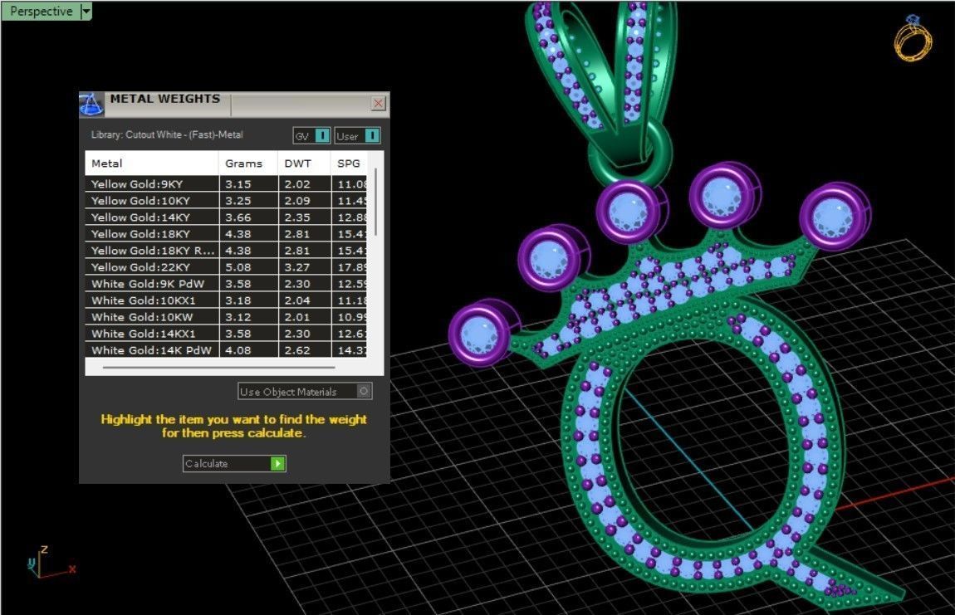
Task: Select the Yellow Gold:18KY R... row
Action: 226,251
